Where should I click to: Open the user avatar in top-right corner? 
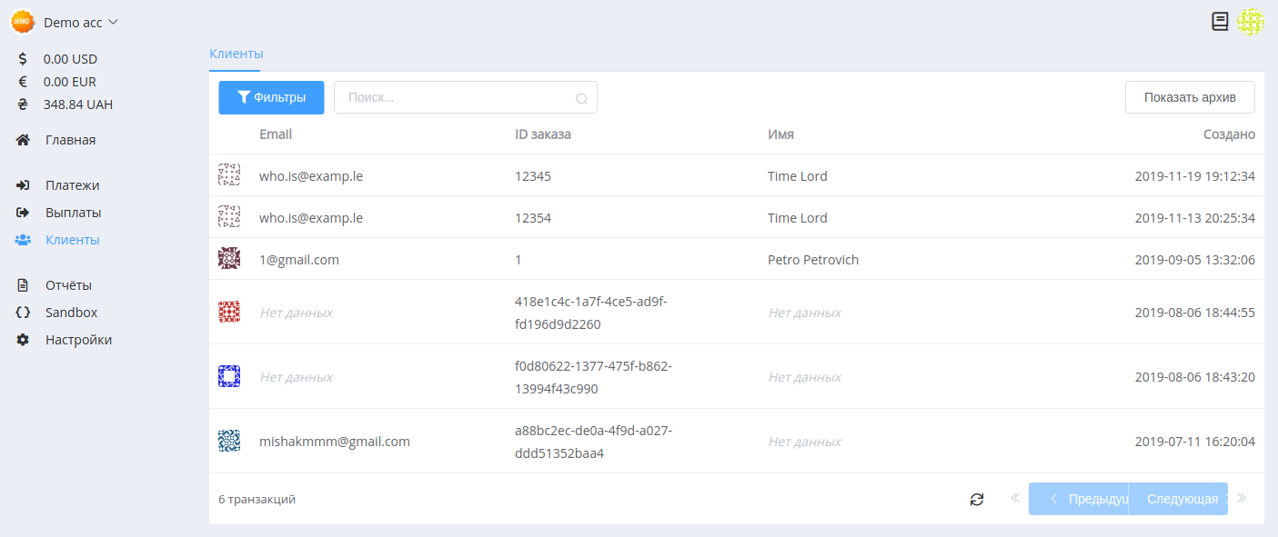click(x=1251, y=22)
